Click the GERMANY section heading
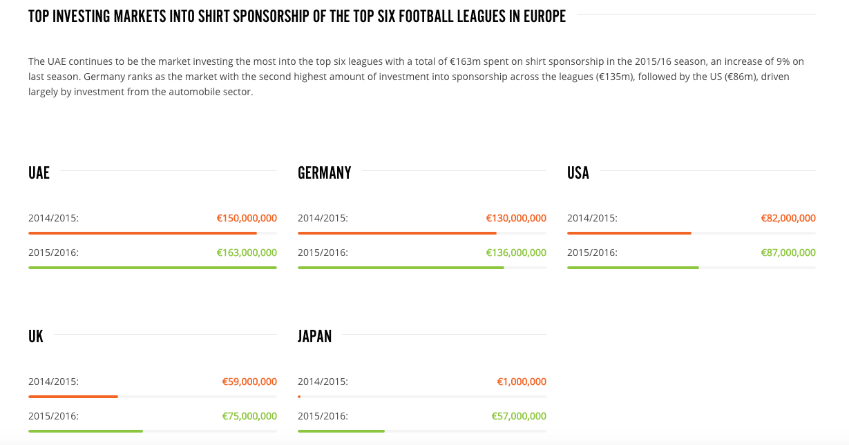This screenshot has width=849, height=445. tap(325, 172)
